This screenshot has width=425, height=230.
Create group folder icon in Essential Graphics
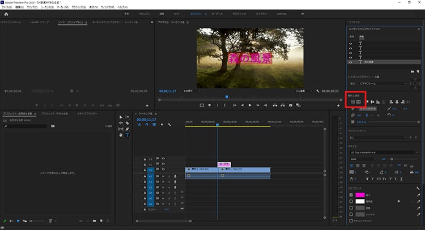(413, 71)
